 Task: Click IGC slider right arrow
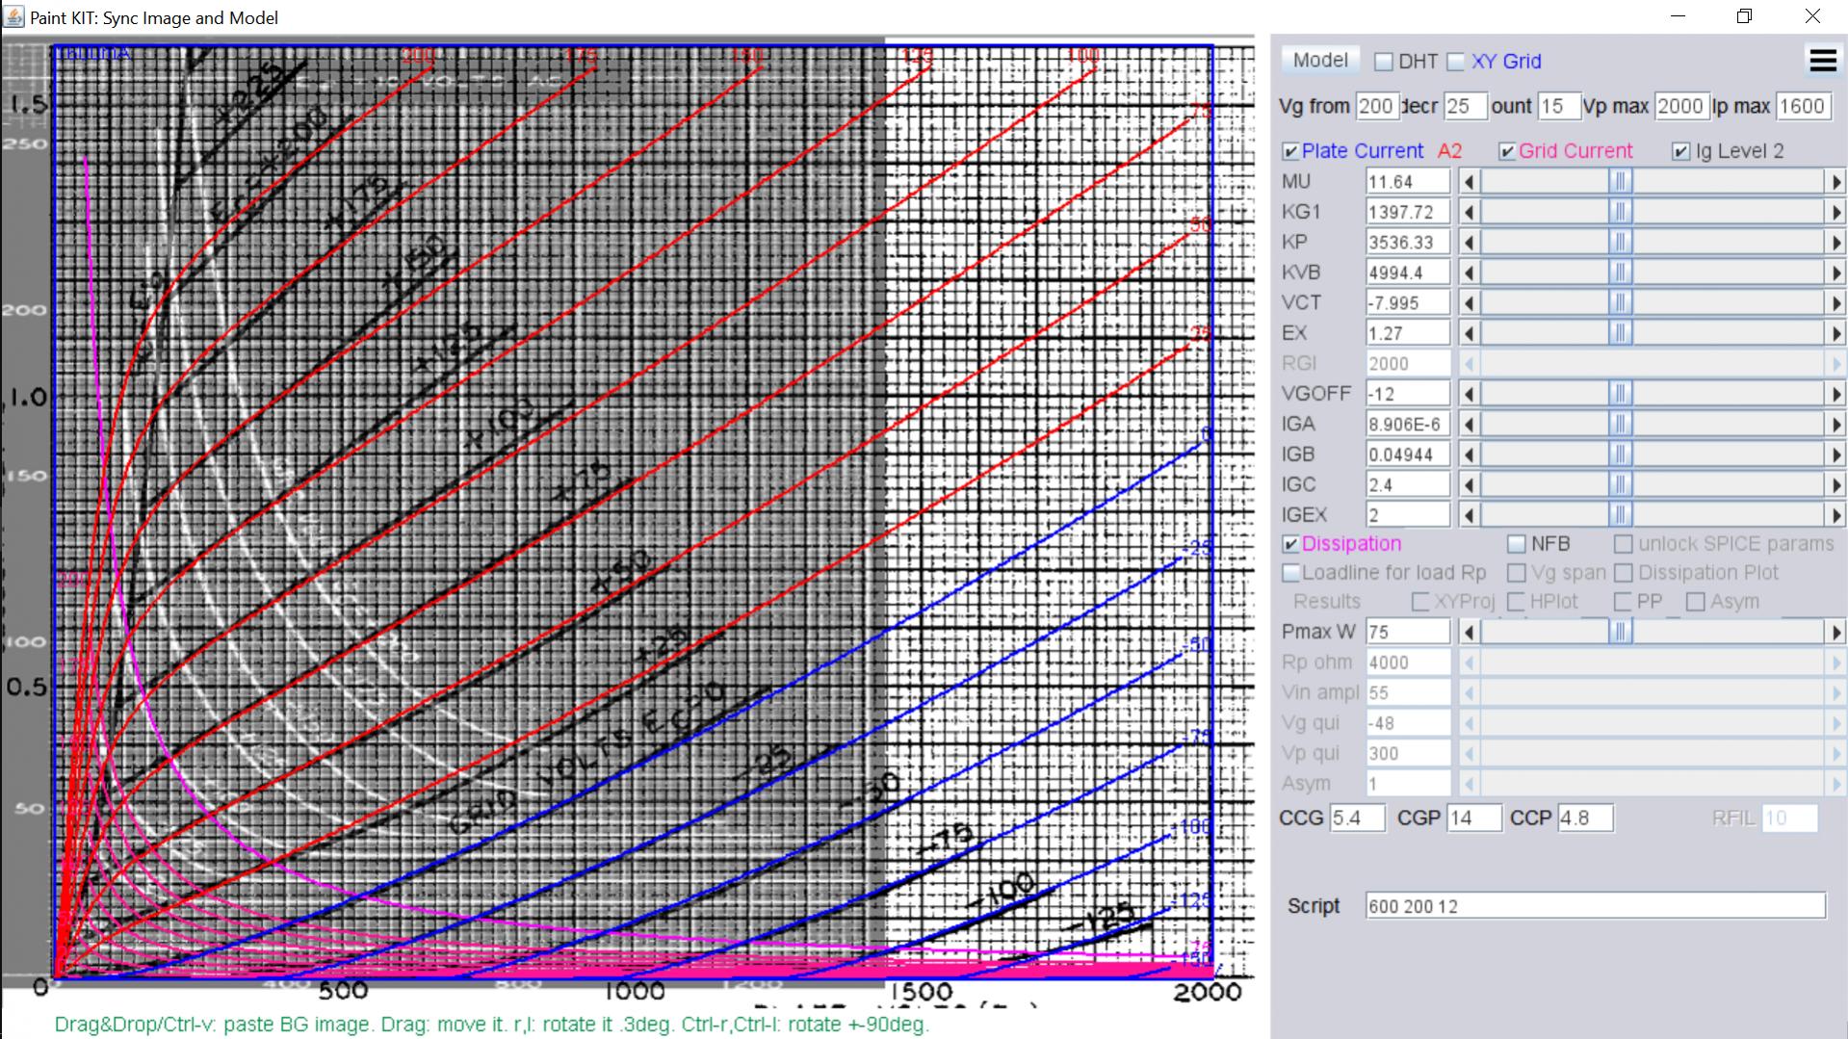coord(1835,484)
